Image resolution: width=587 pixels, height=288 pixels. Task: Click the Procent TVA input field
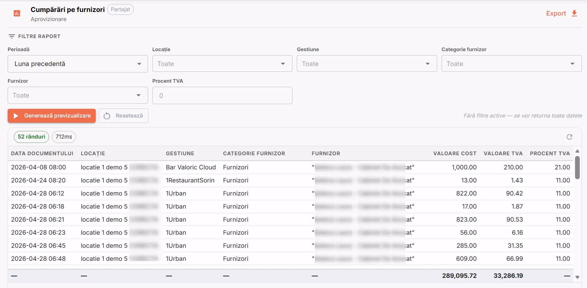pos(222,95)
